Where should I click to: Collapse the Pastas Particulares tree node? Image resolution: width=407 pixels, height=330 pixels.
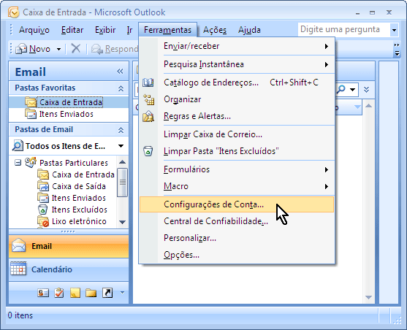click(x=18, y=163)
